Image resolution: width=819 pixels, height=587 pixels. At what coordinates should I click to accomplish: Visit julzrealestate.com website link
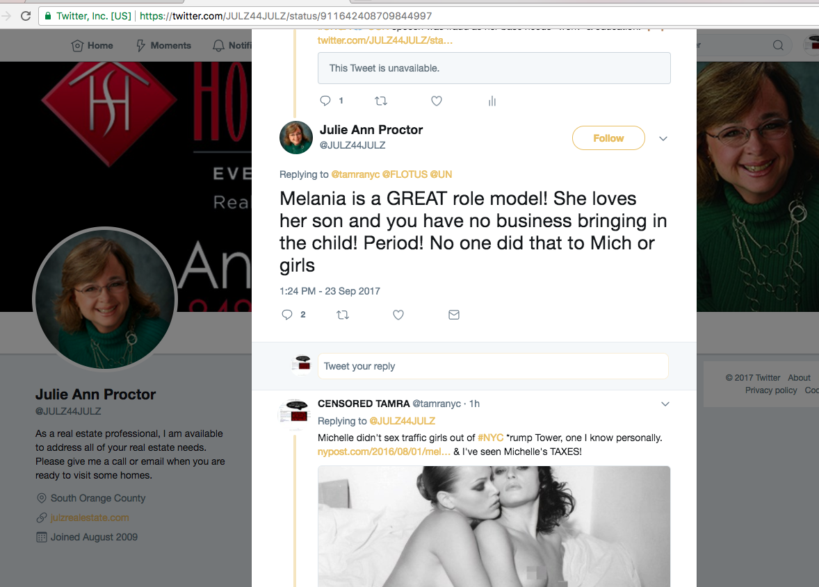(x=90, y=518)
